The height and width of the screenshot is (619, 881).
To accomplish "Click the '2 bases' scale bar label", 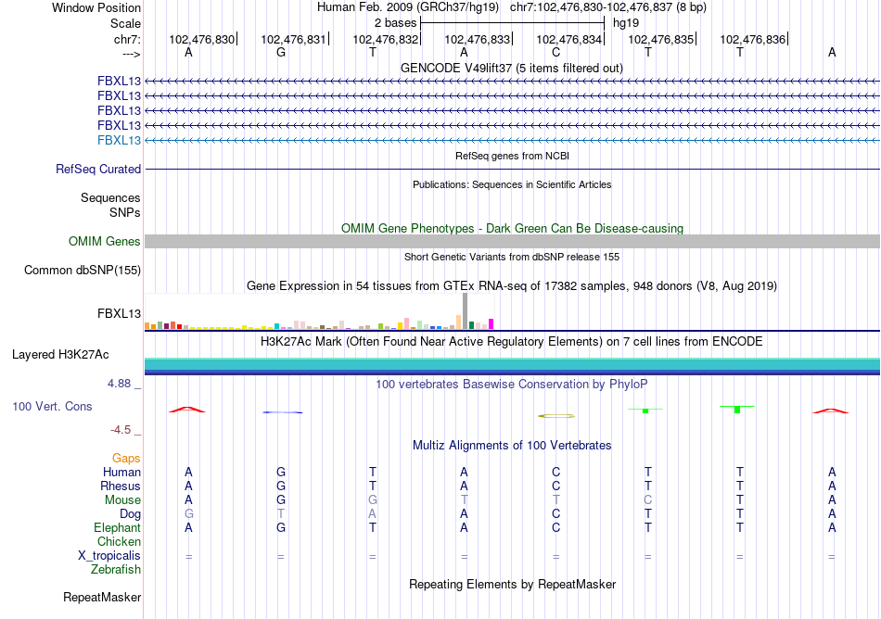I will click(396, 23).
